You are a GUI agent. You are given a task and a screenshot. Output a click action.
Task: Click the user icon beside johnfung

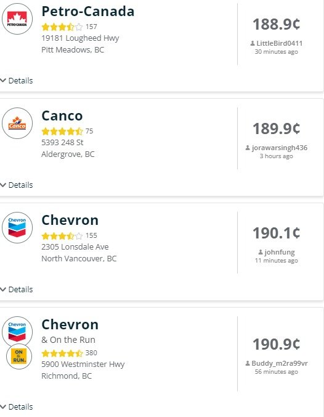pos(261,252)
